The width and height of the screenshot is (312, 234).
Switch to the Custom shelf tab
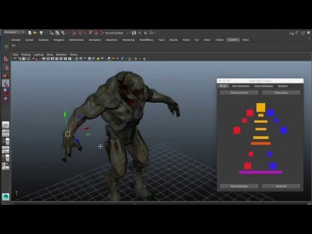(233, 40)
